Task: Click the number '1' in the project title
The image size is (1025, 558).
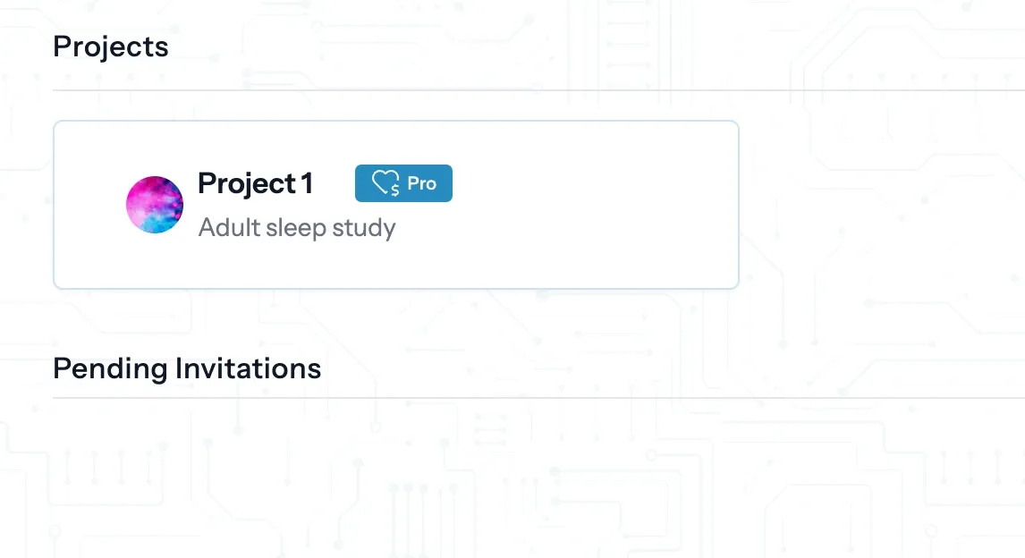Action: point(307,183)
